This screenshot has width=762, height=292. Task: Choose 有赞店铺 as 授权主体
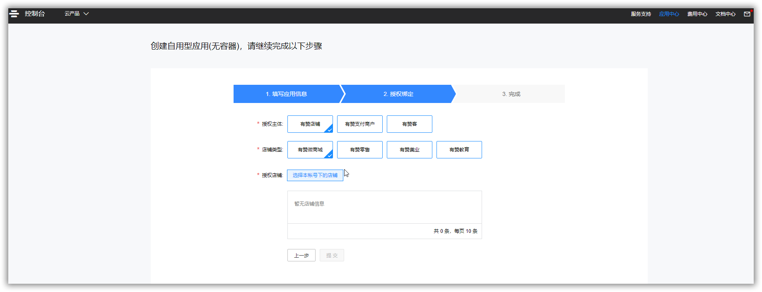(310, 124)
